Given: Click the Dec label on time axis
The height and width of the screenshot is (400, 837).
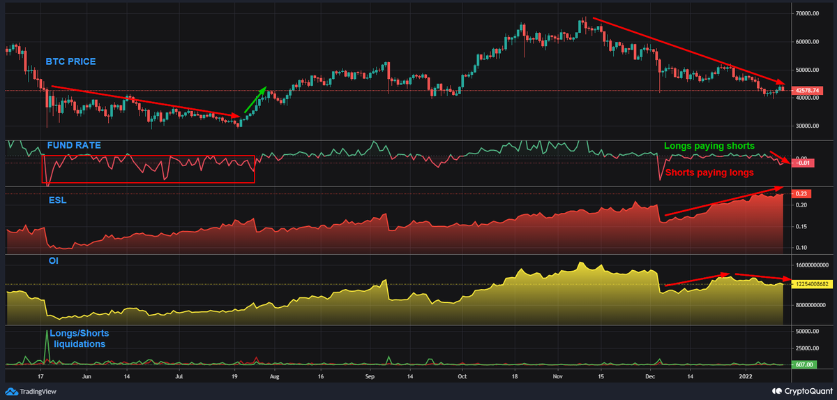Looking at the screenshot, I should 650,375.
